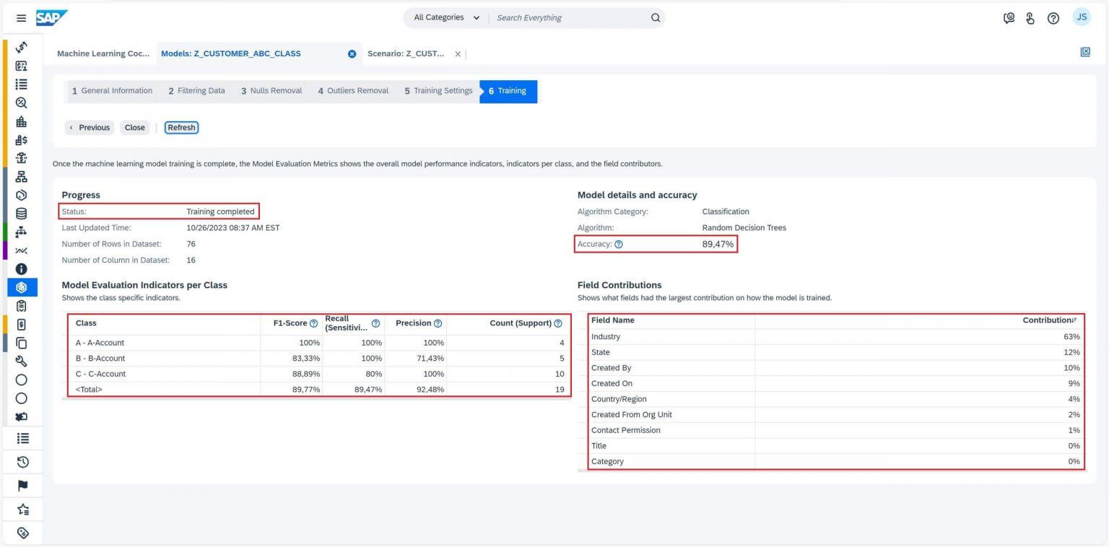
Task: Click the feedback smiley chat icon
Action: coord(1009,18)
